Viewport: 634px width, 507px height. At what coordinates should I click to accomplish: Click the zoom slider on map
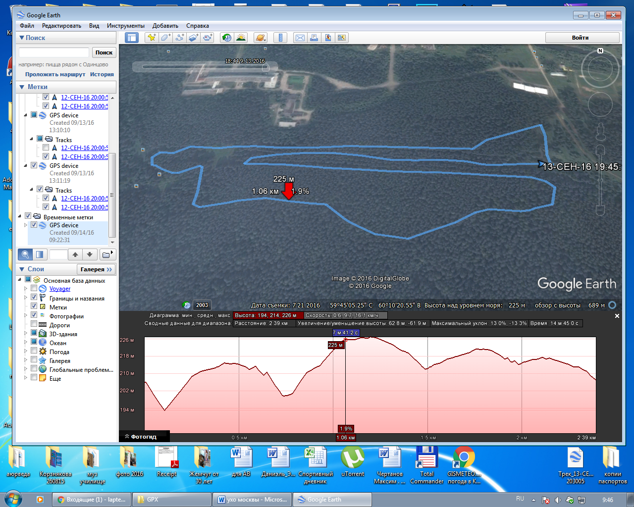coord(600,180)
